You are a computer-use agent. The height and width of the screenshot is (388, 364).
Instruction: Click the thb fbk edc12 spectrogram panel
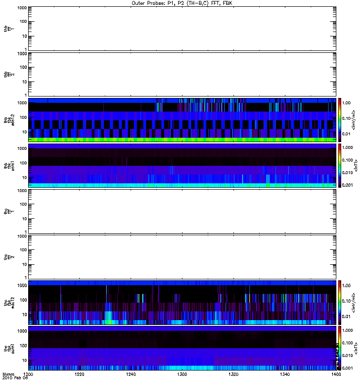coord(182,120)
